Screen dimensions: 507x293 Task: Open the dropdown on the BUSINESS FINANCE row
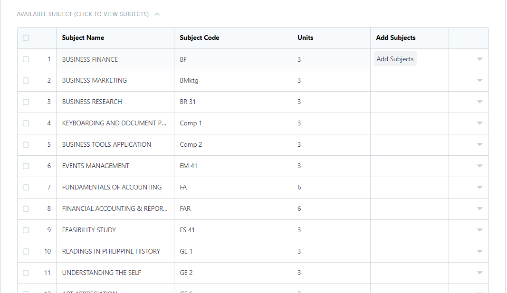[x=480, y=59]
